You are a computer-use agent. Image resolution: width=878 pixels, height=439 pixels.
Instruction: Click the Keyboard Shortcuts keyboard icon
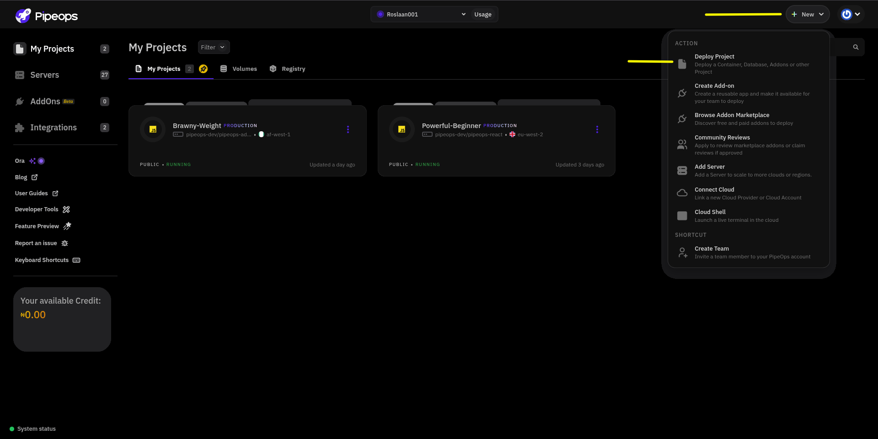(76, 260)
